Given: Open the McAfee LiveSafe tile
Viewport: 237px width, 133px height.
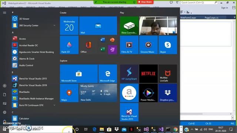Looking at the screenshot, I should pos(168,74).
